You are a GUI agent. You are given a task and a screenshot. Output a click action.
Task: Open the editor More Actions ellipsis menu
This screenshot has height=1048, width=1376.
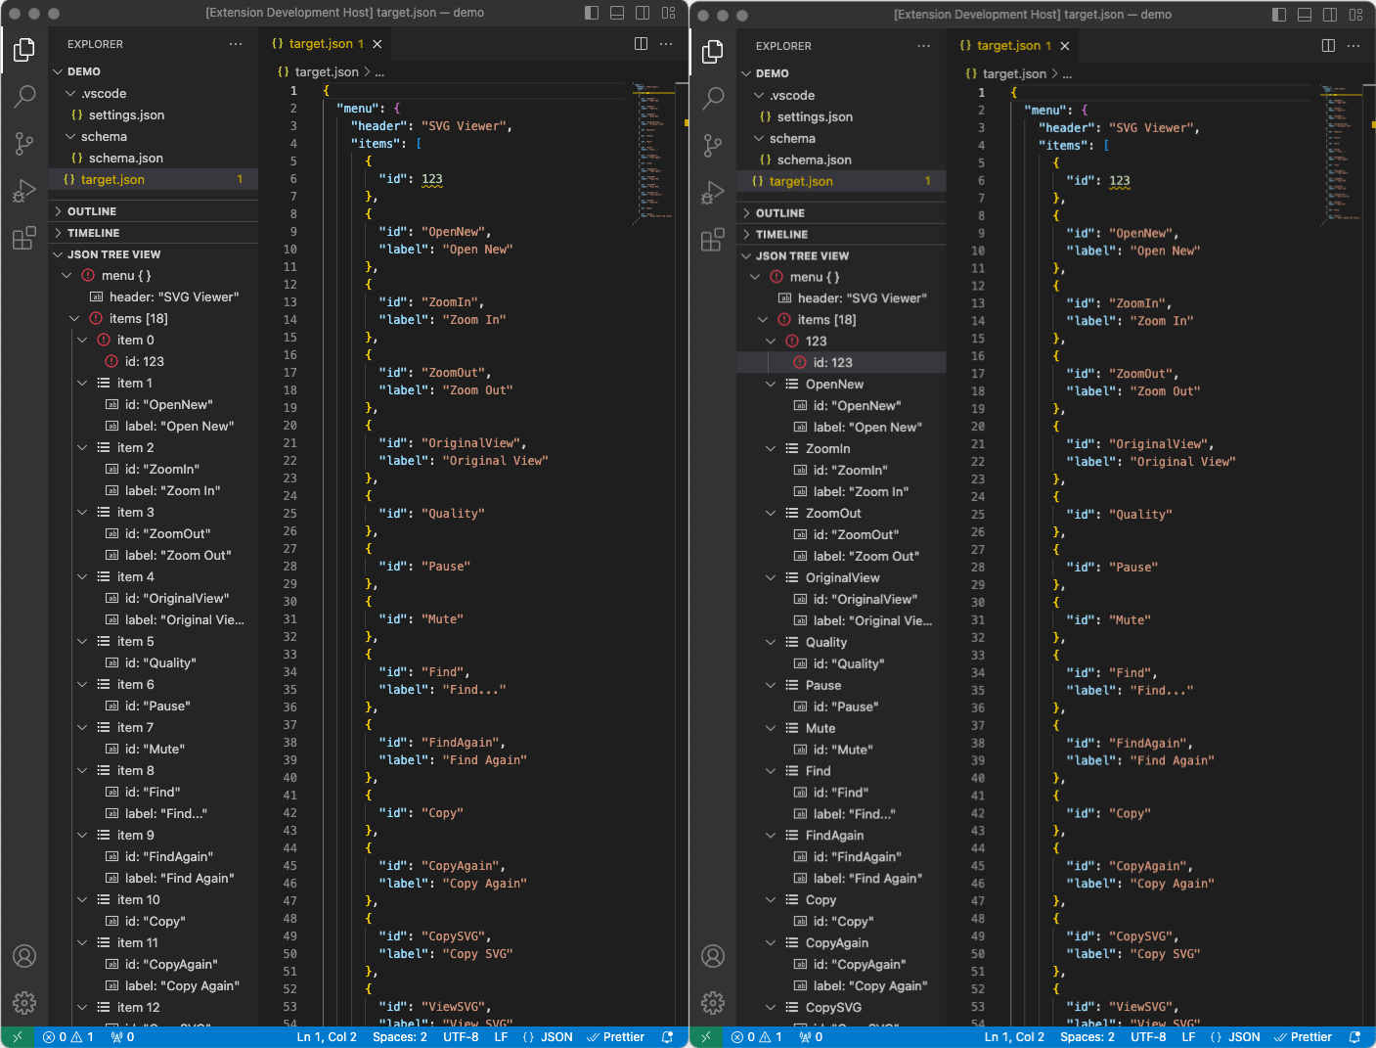click(666, 44)
